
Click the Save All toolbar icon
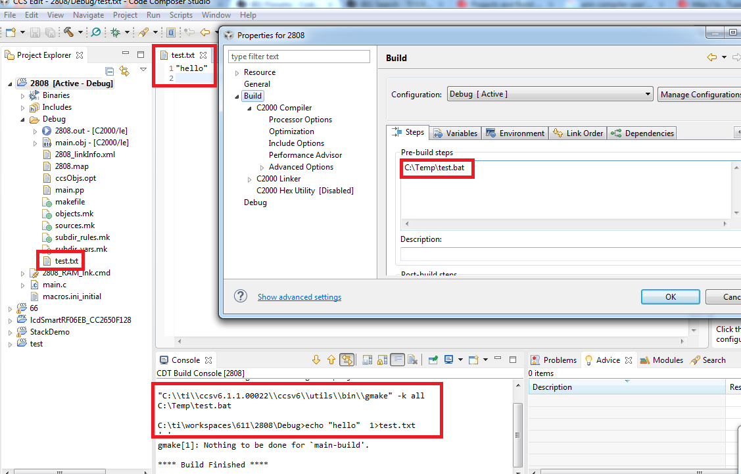point(49,32)
